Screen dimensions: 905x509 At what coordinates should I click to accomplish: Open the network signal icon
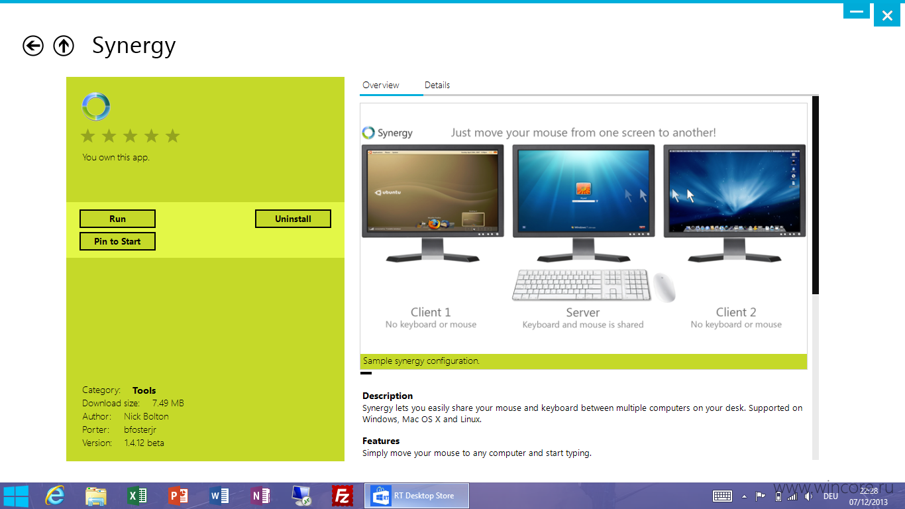[793, 496]
